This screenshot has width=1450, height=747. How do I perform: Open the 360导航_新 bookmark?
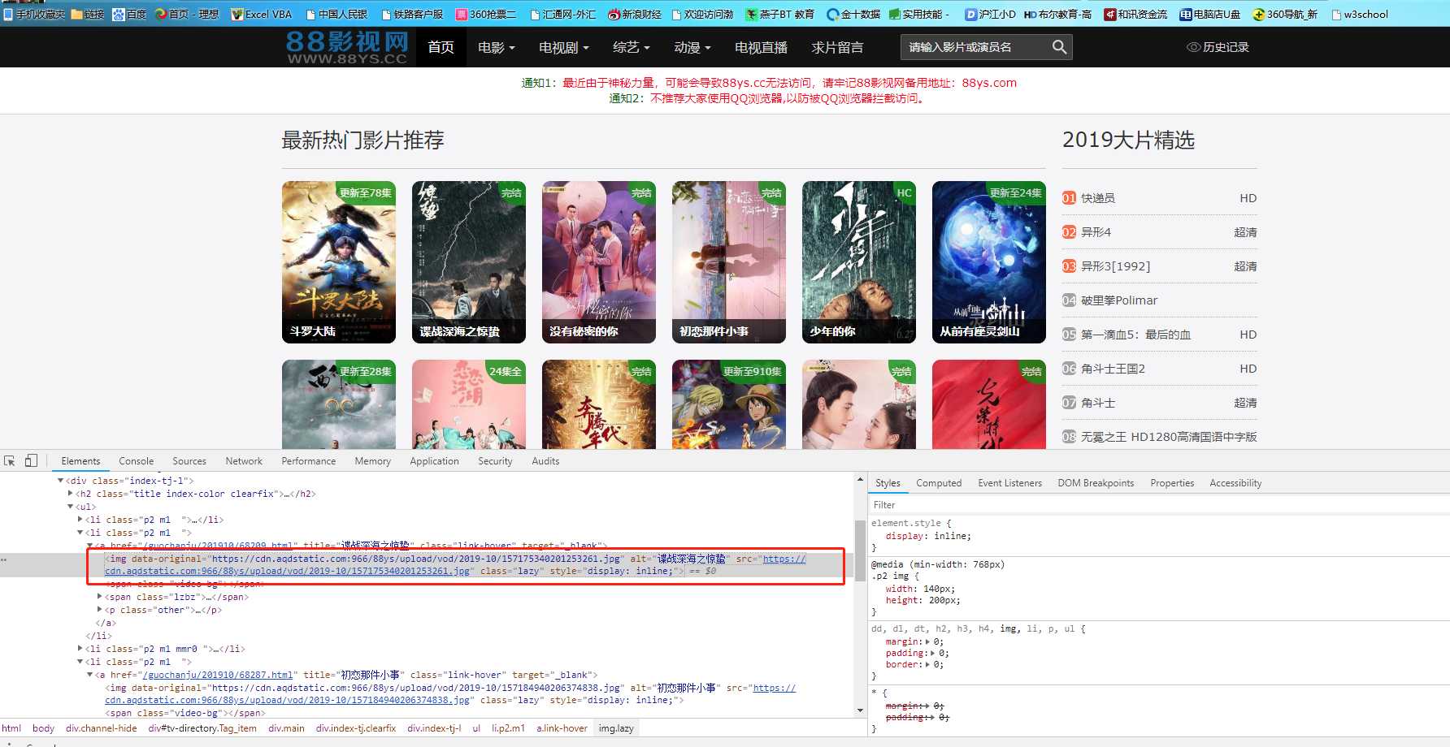[x=1285, y=14]
